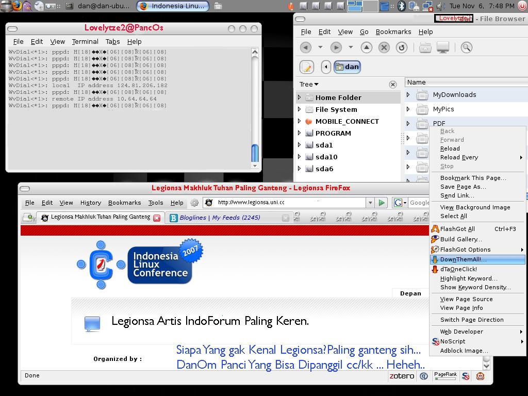The width and height of the screenshot is (528, 396).
Task: Select View Page Source in context menu
Action: point(478,299)
